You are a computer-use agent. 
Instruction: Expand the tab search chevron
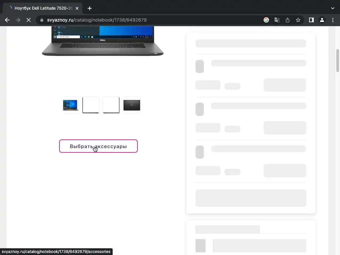pos(333,8)
